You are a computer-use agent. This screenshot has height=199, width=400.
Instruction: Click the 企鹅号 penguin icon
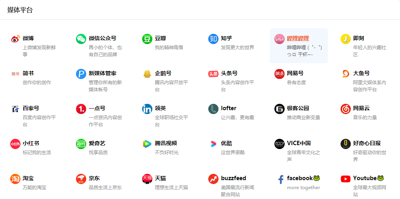(x=147, y=74)
